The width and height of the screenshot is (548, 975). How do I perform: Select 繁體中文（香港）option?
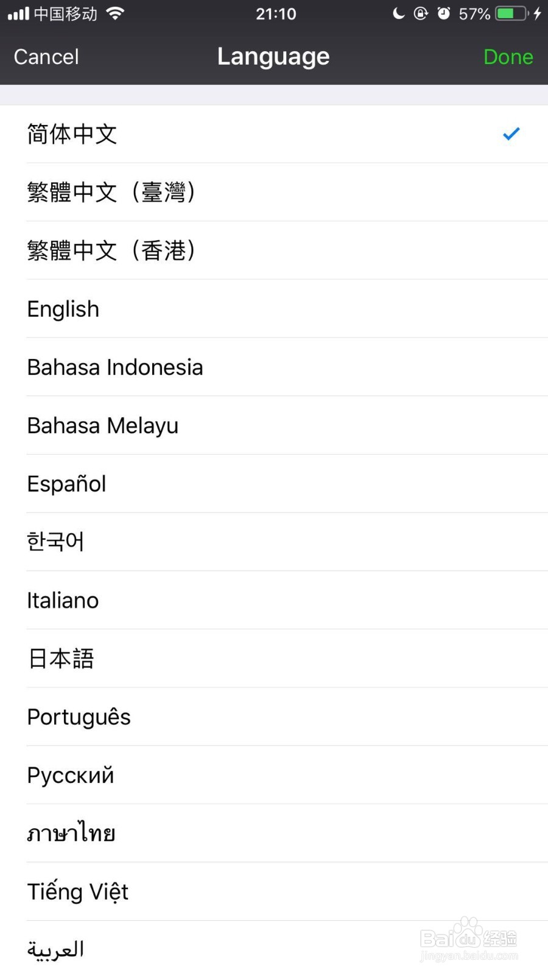[x=274, y=250]
